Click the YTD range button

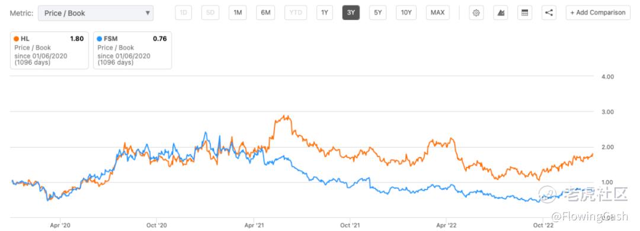click(296, 12)
